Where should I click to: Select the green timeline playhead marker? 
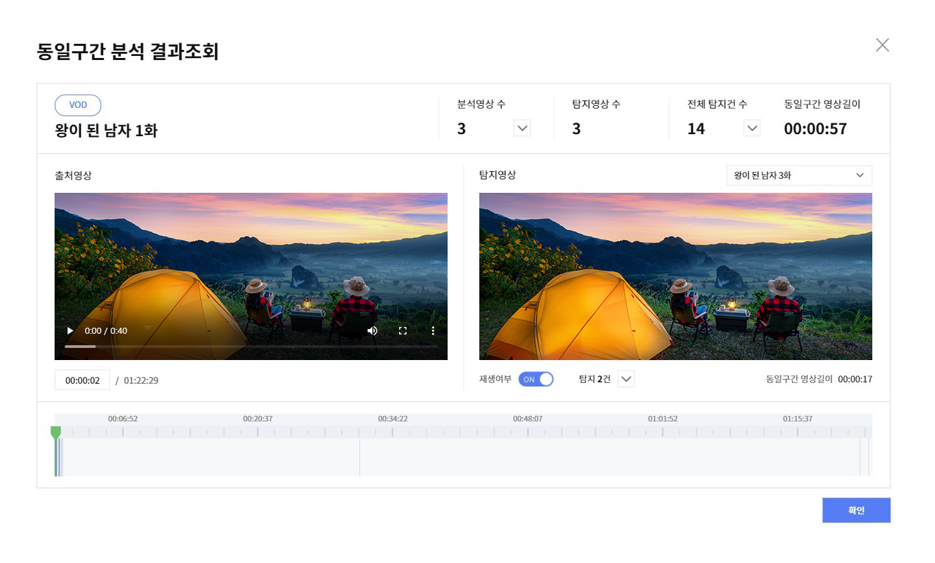click(x=56, y=433)
